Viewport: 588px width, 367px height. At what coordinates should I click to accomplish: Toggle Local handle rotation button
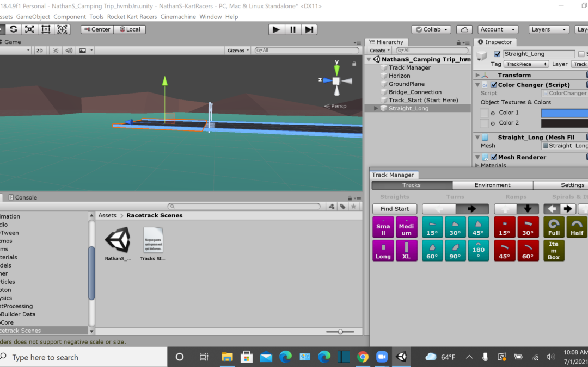pos(130,29)
